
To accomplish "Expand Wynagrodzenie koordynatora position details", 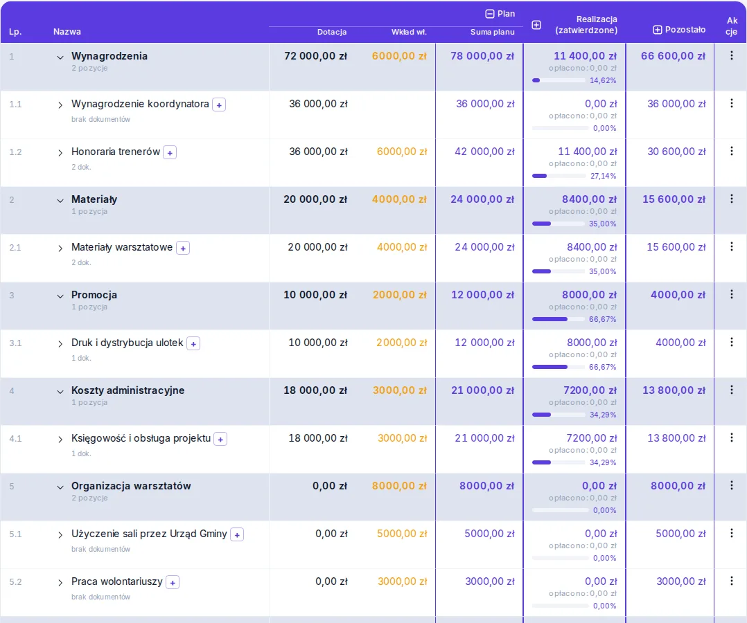I will [x=60, y=105].
